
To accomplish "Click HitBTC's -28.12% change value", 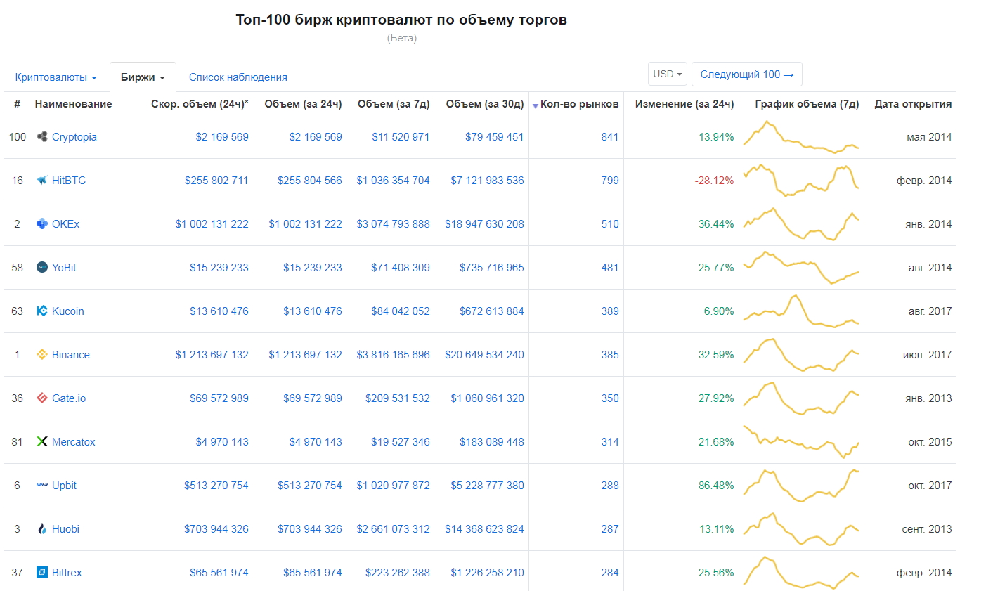I will tap(714, 181).
